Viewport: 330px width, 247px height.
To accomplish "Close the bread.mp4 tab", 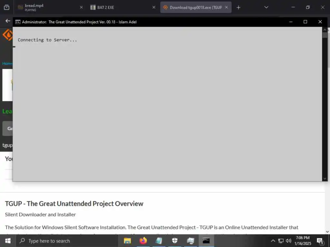I will (81, 7).
